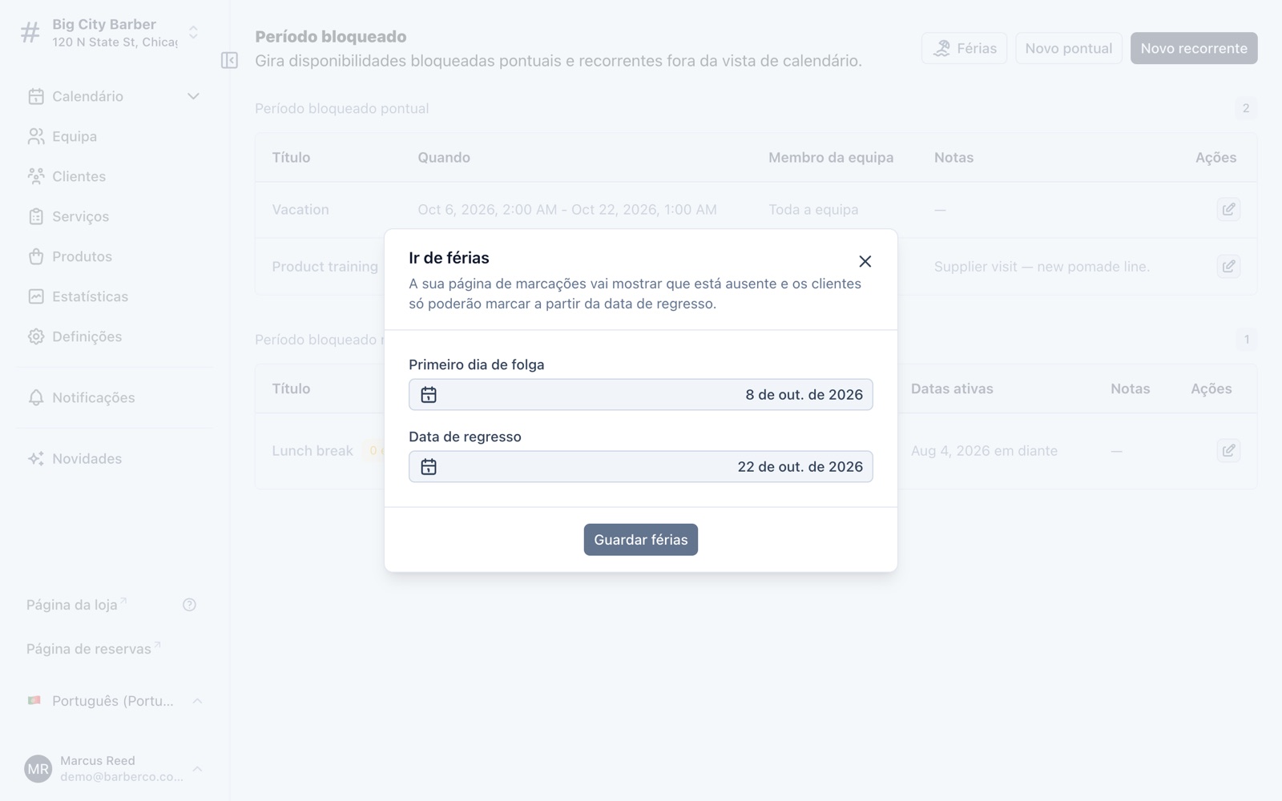Expand the Calendário chevron
This screenshot has width=1282, height=801.
pos(193,96)
